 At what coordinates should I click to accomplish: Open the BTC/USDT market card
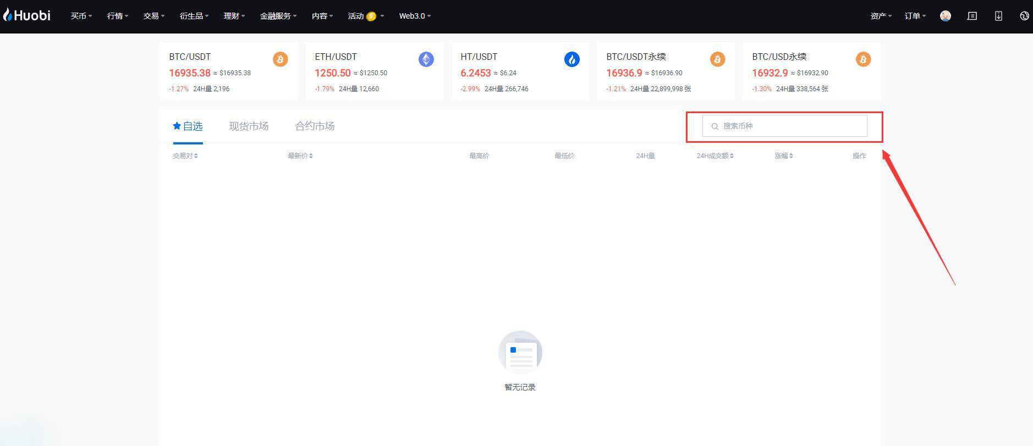click(x=229, y=71)
